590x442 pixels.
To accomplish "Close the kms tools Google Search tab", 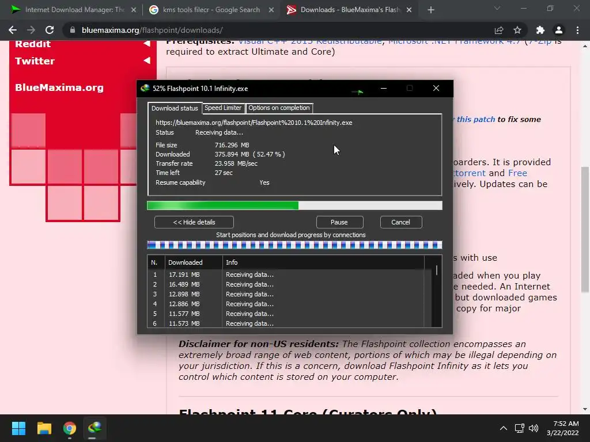I will click(271, 10).
